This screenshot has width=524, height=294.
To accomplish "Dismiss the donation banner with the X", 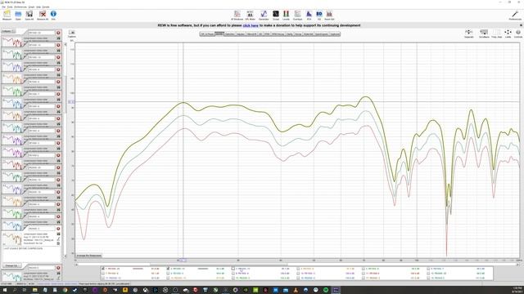I will click(521, 25).
